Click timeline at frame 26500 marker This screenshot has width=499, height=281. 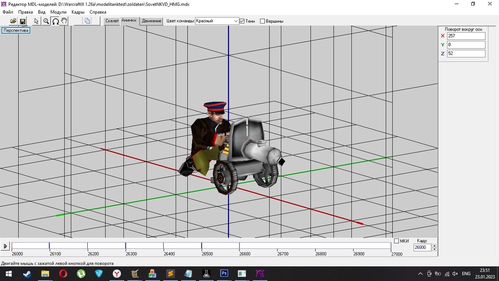point(202,246)
